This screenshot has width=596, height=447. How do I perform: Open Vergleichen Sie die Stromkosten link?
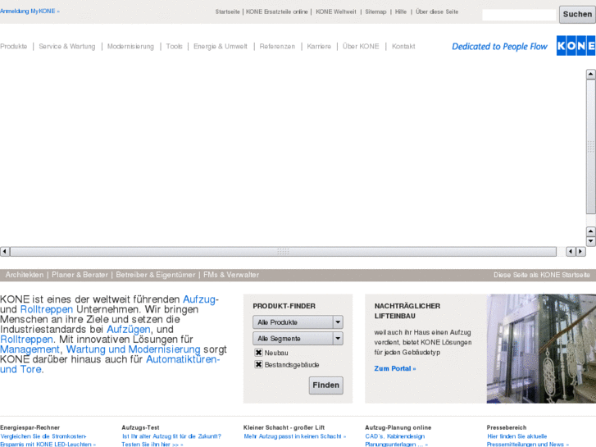43,436
